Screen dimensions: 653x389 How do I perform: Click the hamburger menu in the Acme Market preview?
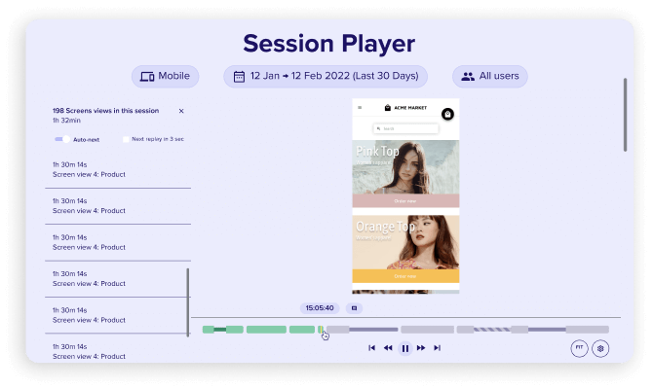tap(360, 108)
